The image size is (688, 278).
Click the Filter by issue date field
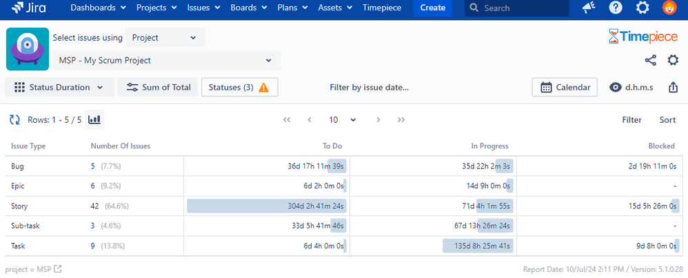369,88
